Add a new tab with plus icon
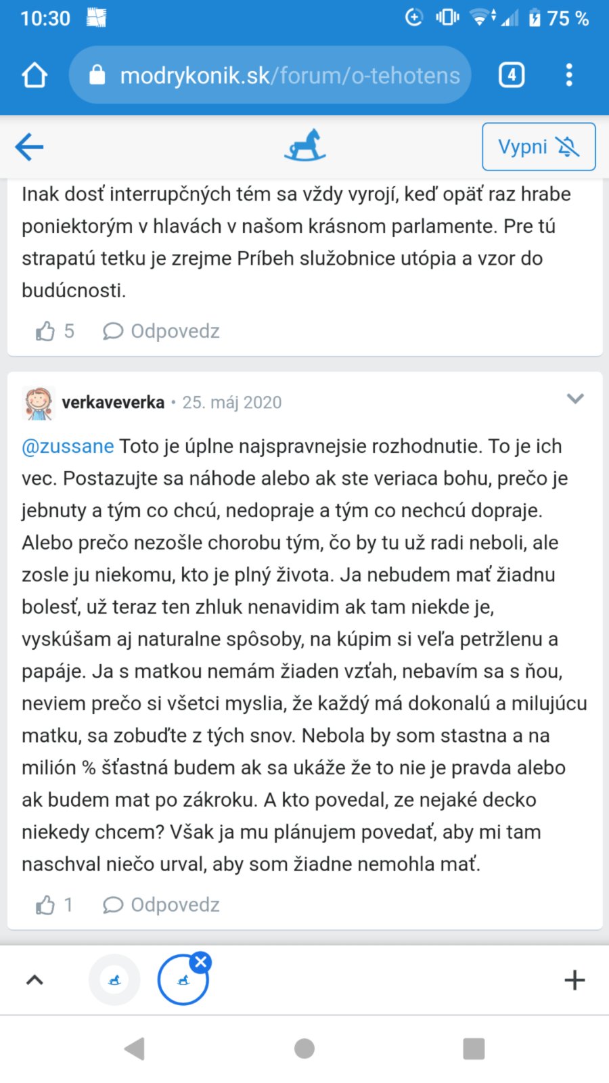 click(x=574, y=979)
